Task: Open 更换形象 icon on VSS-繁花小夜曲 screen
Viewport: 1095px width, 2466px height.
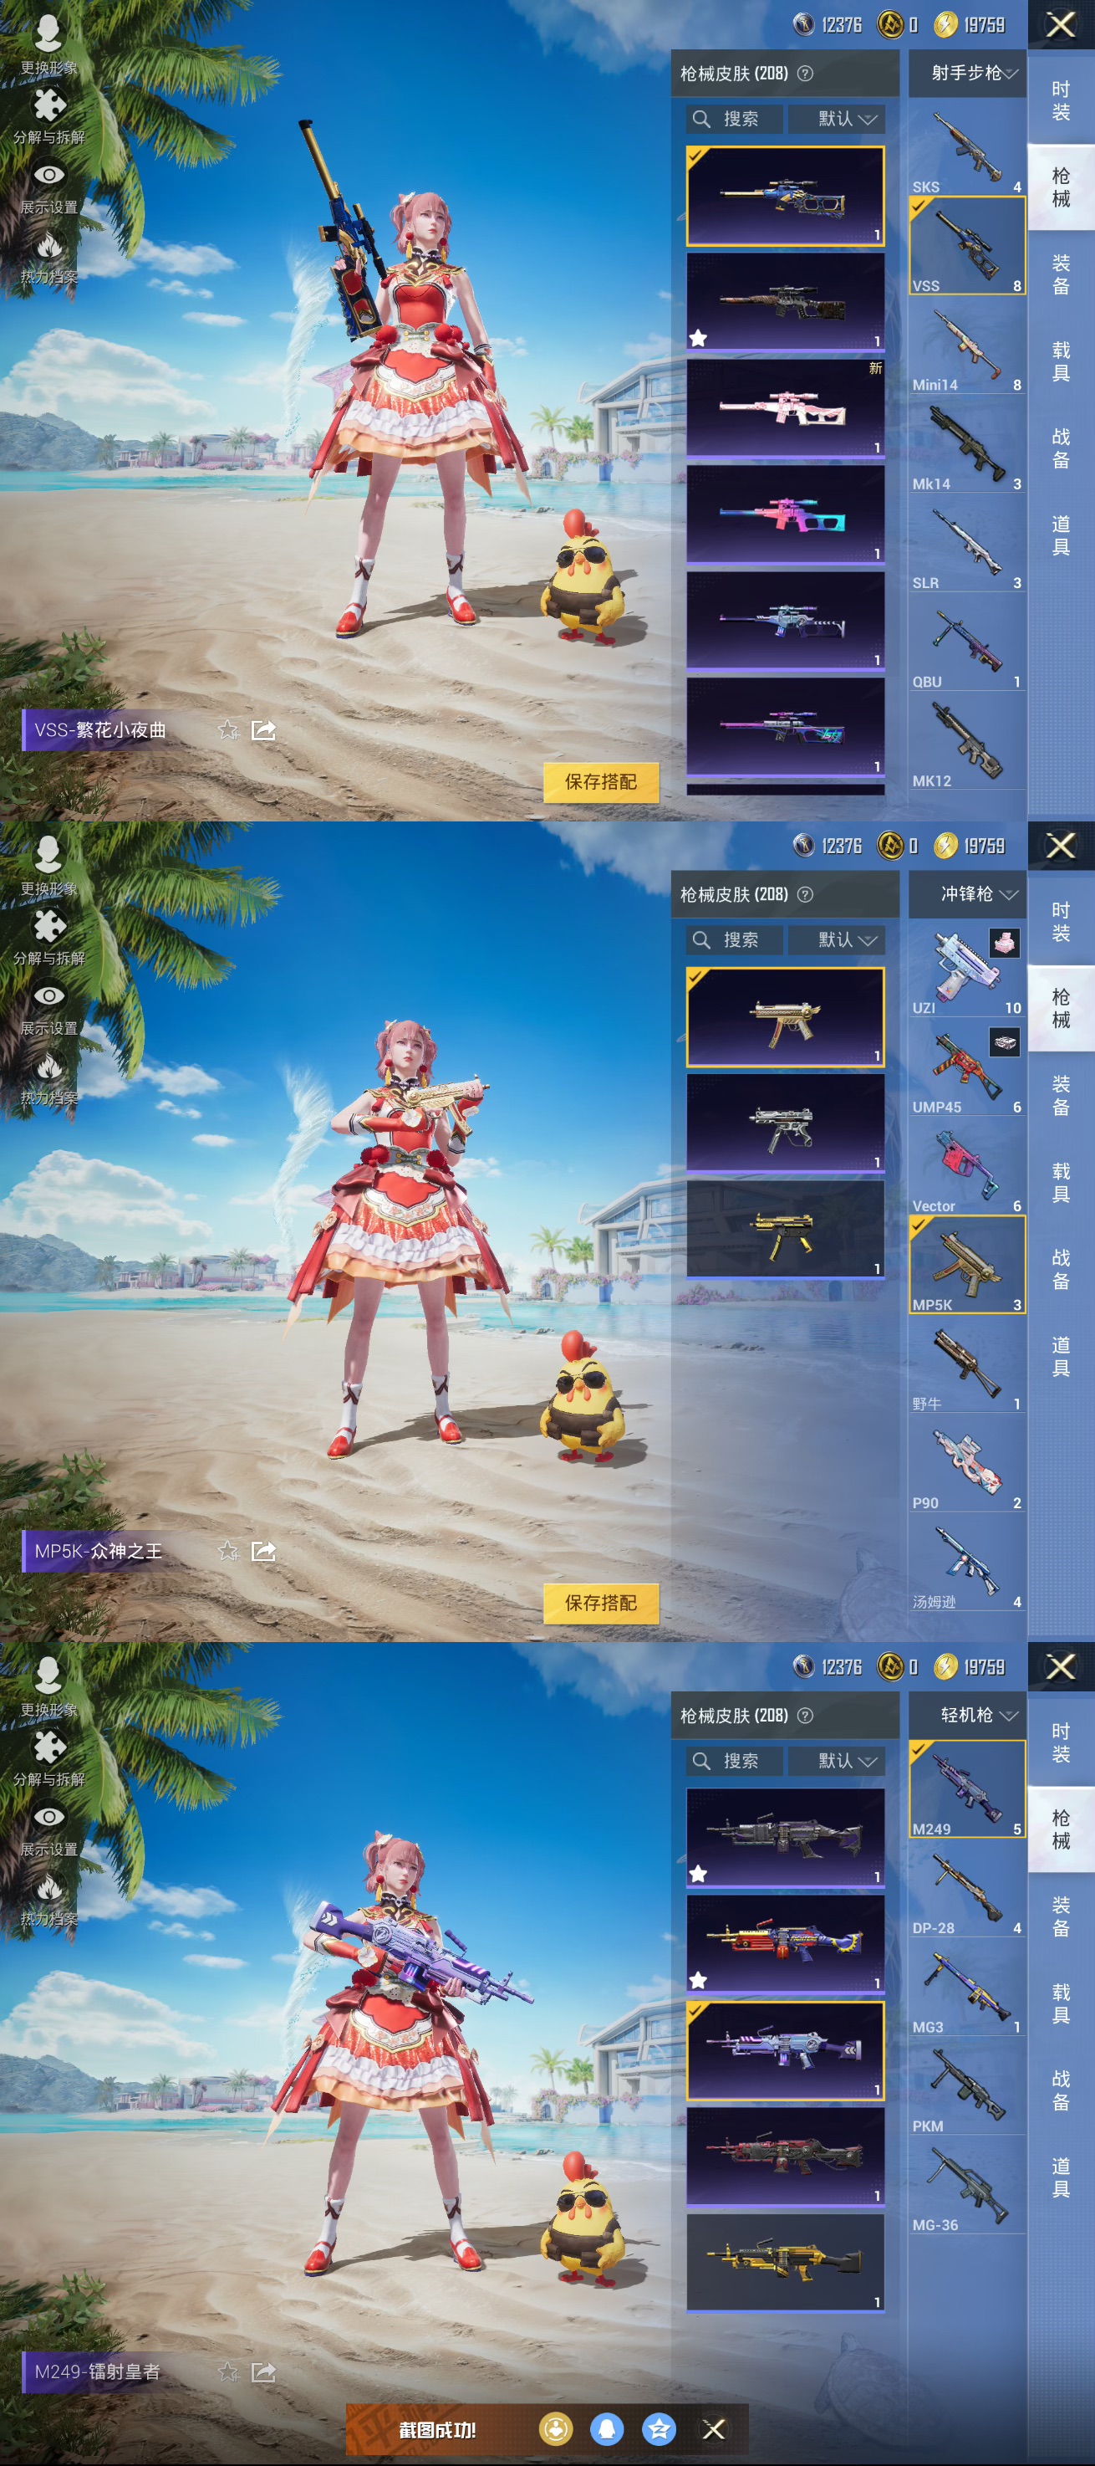Action: (x=48, y=43)
